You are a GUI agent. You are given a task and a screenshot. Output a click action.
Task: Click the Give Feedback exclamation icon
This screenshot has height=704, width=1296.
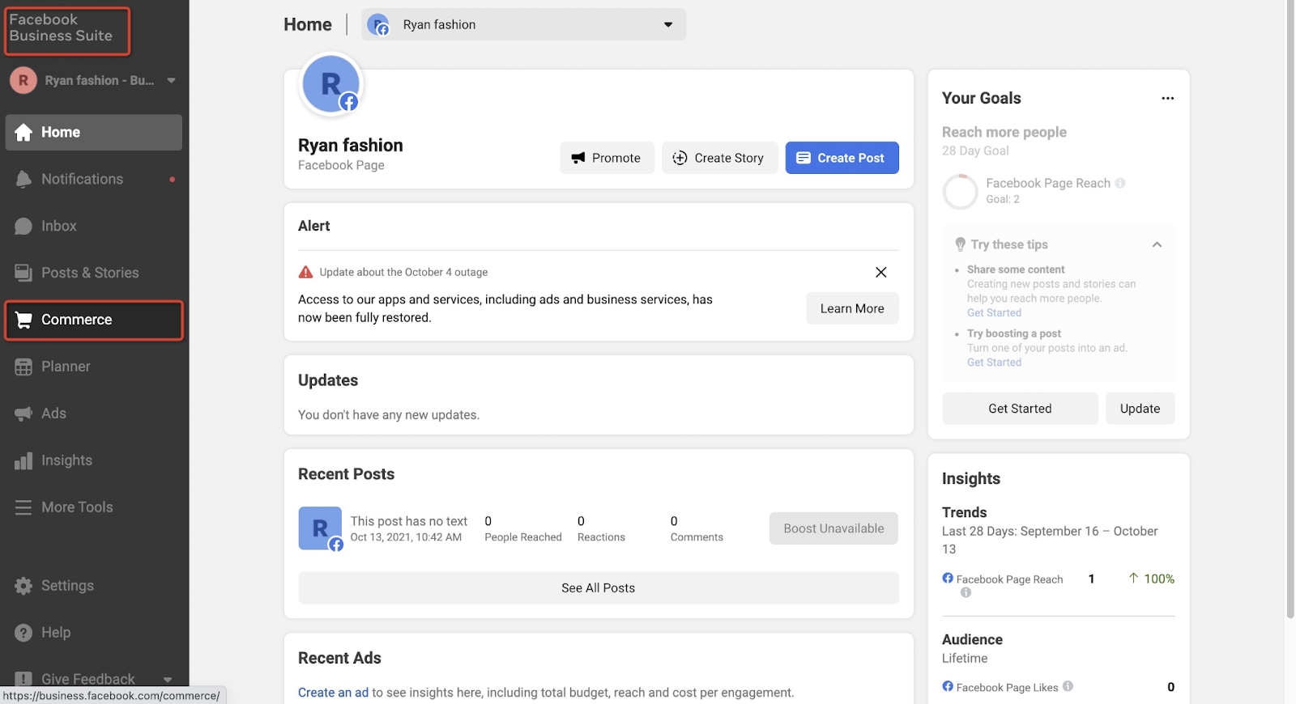(23, 680)
